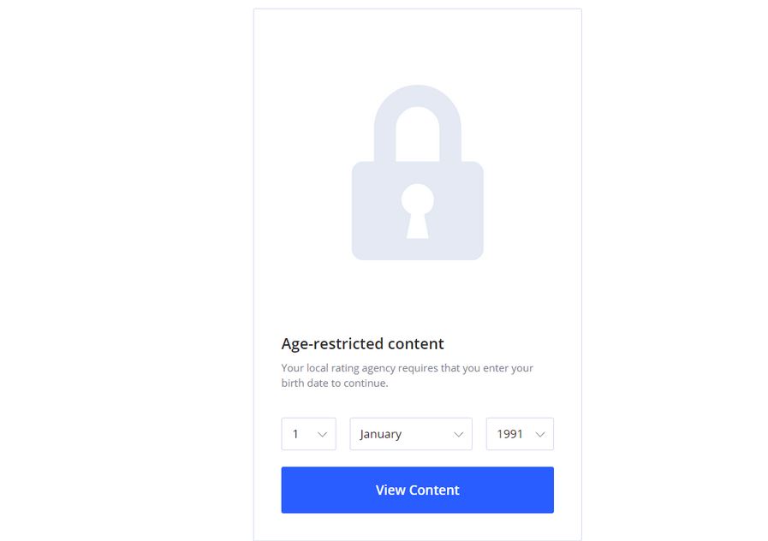Viewport: 768px width, 541px height.
Task: Open the birth month dropdown
Action: click(411, 434)
